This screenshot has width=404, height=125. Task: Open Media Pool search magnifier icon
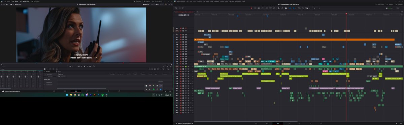point(163,69)
